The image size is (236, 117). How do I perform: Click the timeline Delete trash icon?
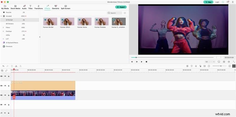coord(12,66)
